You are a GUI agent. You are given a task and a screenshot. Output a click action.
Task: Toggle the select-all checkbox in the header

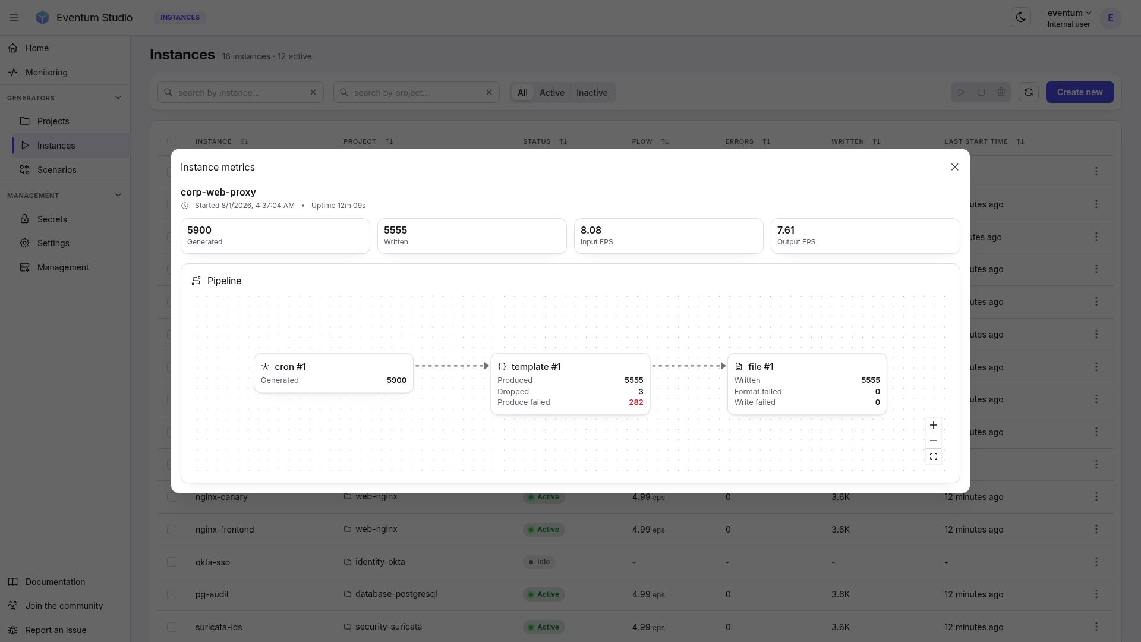coord(172,141)
